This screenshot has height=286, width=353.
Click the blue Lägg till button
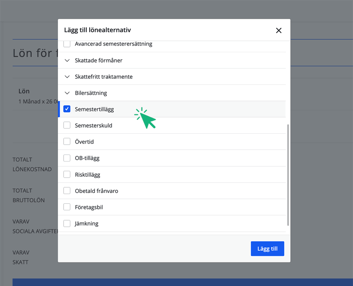pos(267,249)
